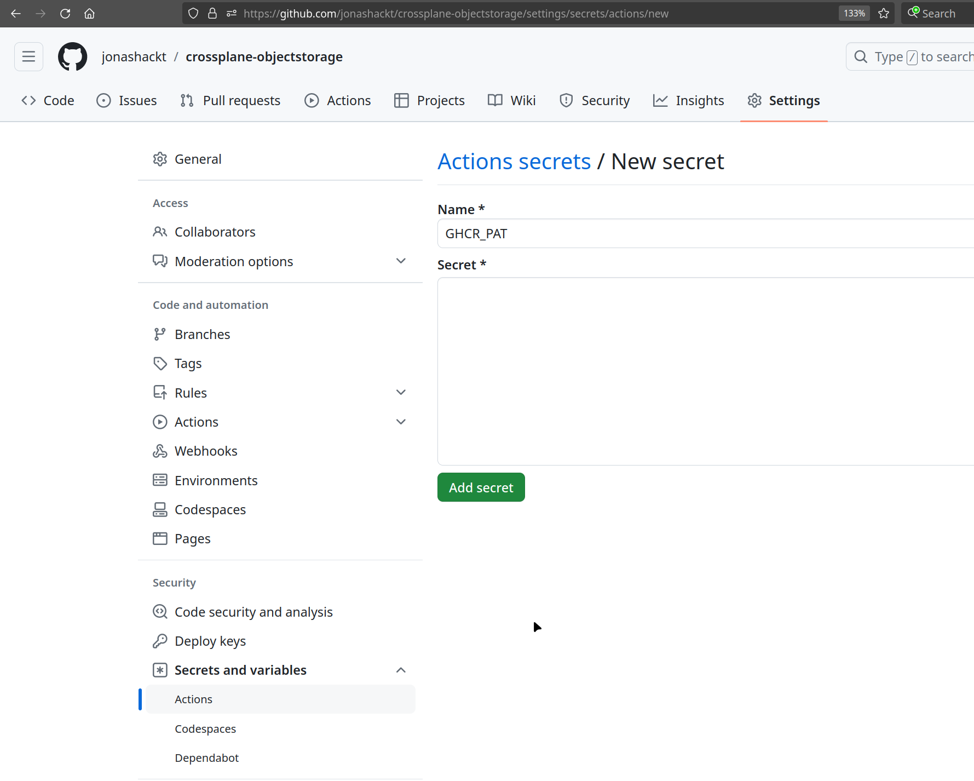Click the Collaborators people icon
Image resolution: width=974 pixels, height=781 pixels.
pos(160,232)
